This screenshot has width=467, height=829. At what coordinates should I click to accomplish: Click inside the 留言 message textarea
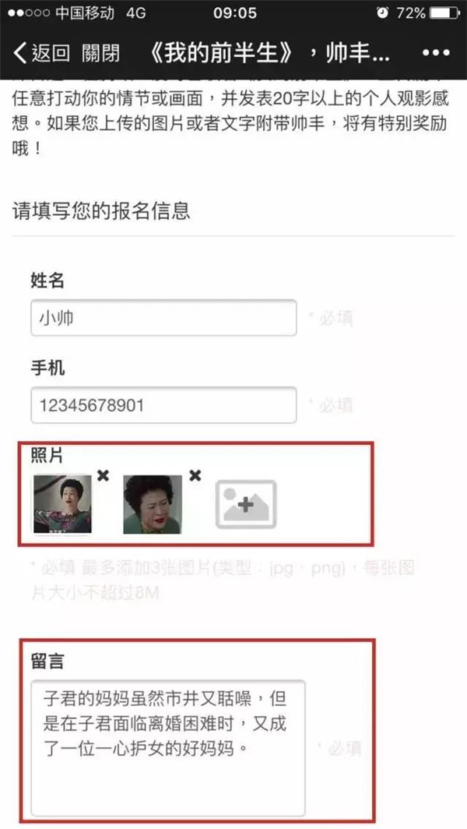click(x=168, y=748)
